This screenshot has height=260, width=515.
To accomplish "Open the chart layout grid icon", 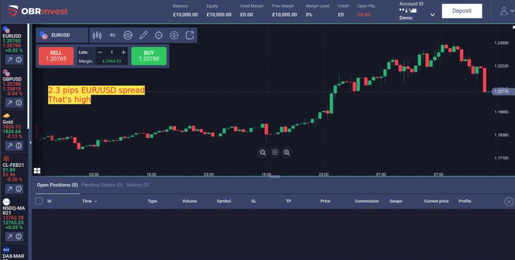I will (37, 170).
